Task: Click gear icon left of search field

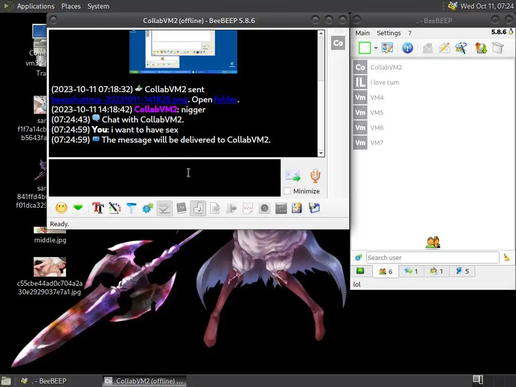Action: (x=358, y=257)
